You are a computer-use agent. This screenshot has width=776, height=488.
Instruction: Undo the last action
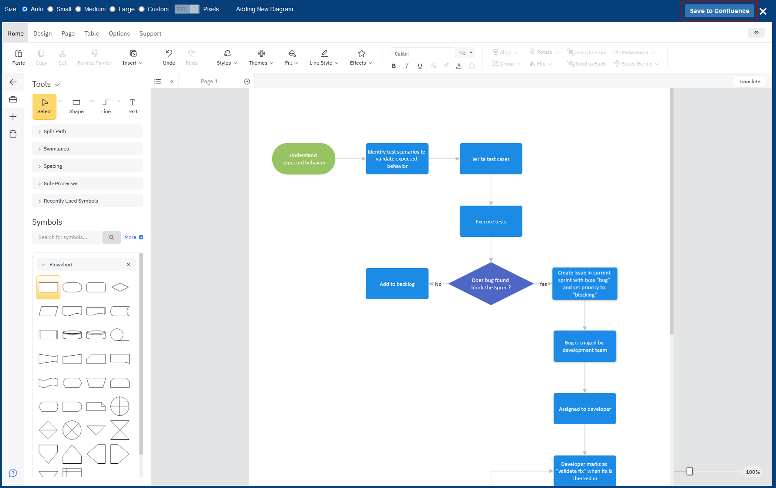[x=169, y=56]
